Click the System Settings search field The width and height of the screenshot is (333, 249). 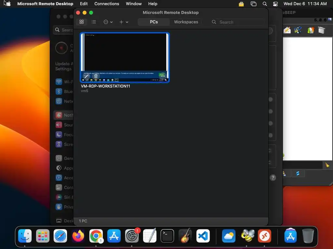(x=63, y=30)
